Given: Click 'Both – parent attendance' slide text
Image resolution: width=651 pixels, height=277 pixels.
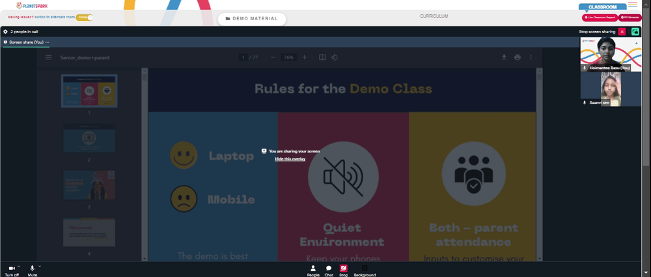Looking at the screenshot, I should point(473,235).
